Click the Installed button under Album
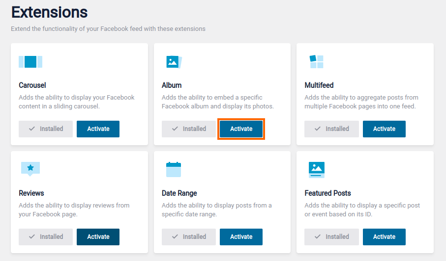The height and width of the screenshot is (261, 446). [x=189, y=129]
